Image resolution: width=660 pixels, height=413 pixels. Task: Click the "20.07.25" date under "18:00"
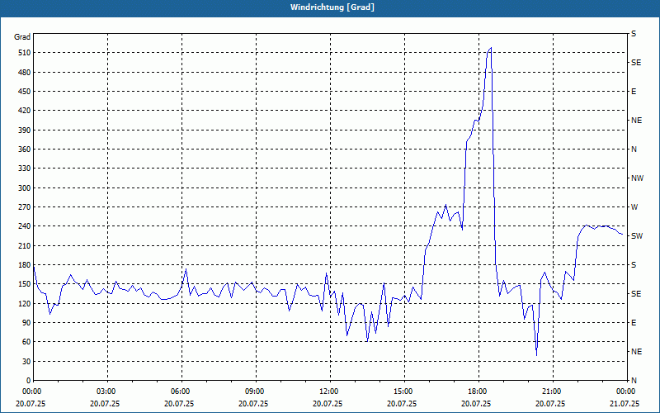476,403
